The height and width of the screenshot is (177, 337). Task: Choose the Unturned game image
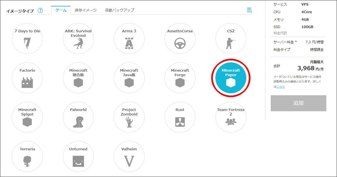78,156
